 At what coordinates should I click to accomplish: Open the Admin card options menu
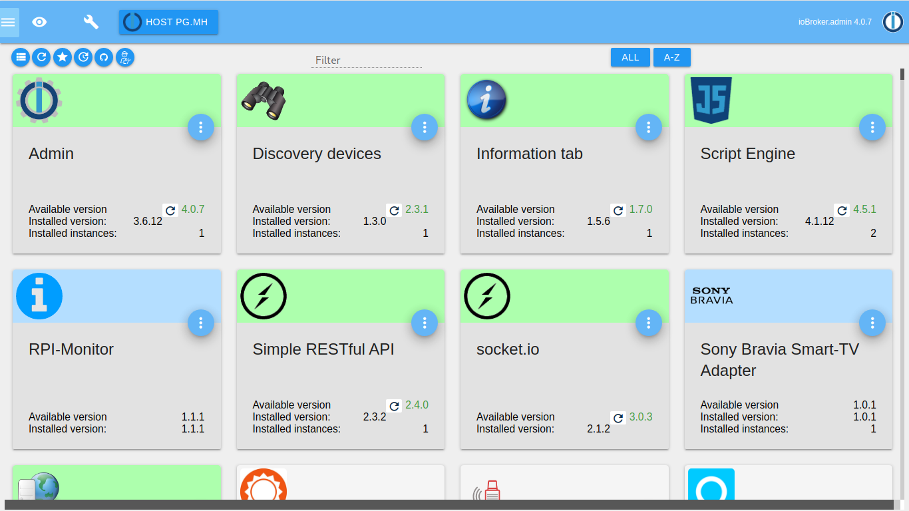pos(201,127)
